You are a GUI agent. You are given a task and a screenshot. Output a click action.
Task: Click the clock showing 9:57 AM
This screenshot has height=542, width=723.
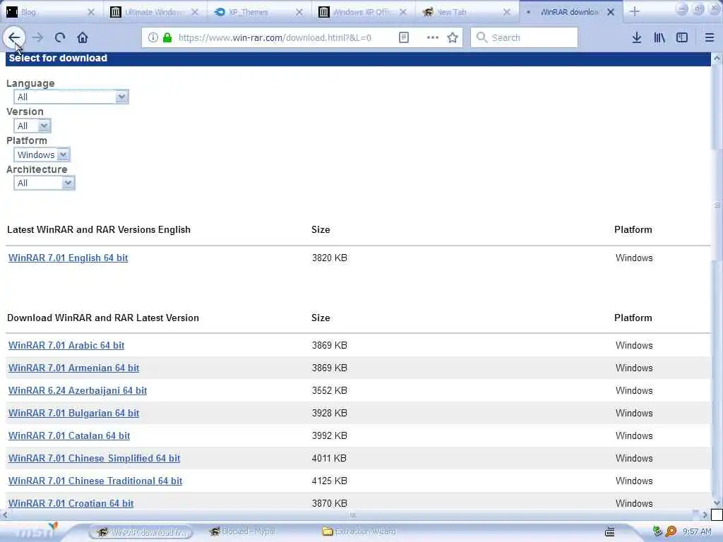pyautogui.click(x=697, y=531)
